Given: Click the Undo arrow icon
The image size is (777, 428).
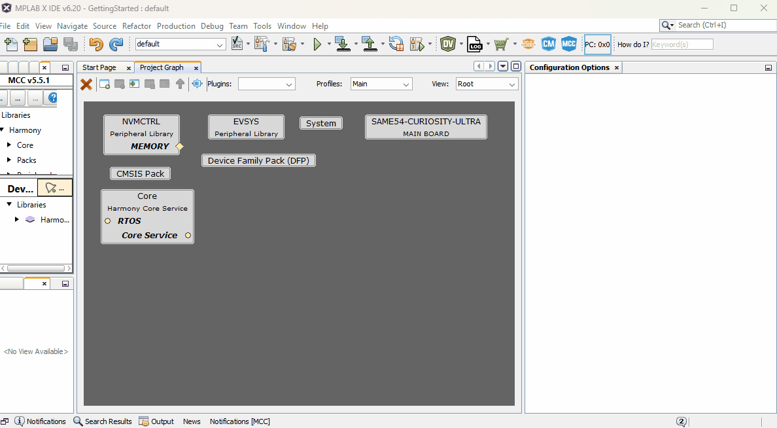Looking at the screenshot, I should [96, 44].
